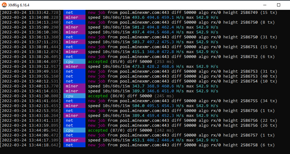Click speed value 504.0 in log
The image size is (290, 154).
point(138,106)
